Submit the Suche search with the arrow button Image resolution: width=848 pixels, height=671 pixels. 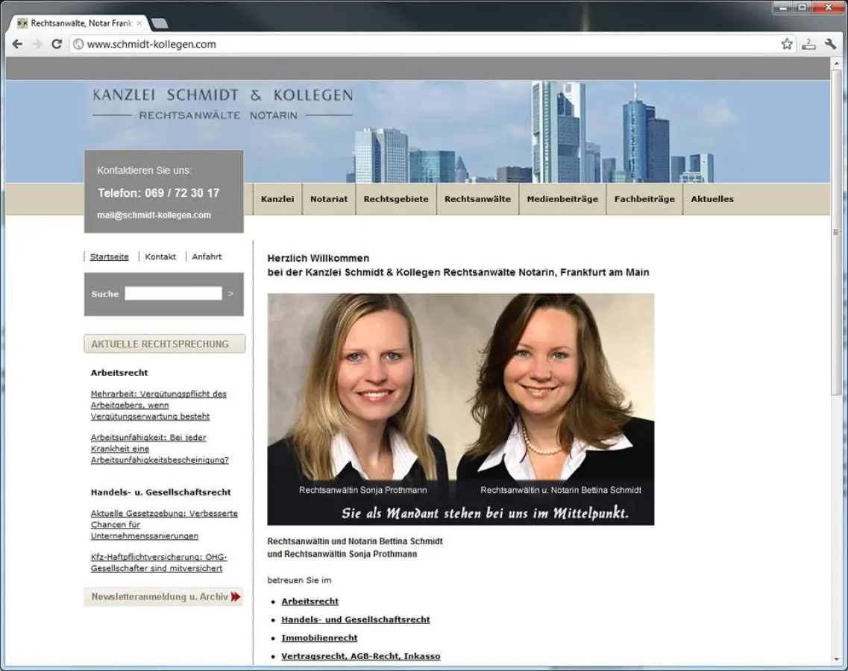[230, 293]
